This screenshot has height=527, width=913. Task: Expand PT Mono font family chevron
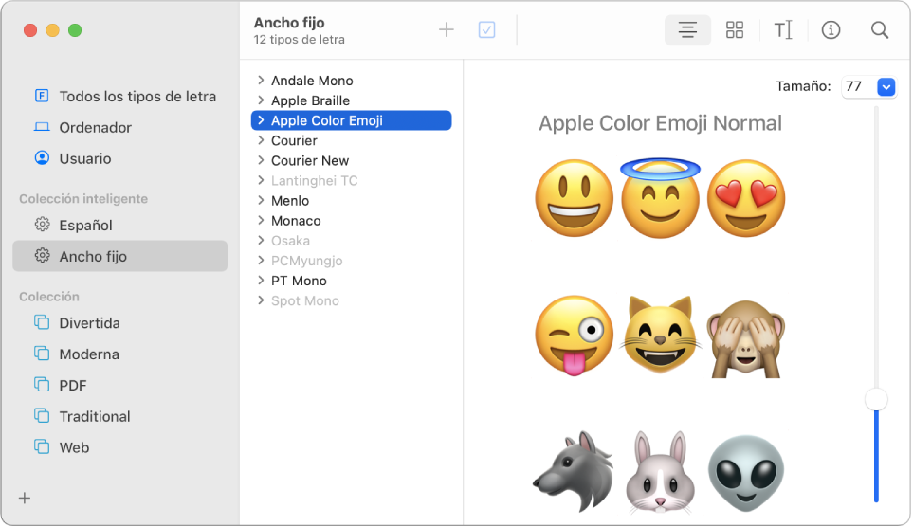(x=261, y=281)
